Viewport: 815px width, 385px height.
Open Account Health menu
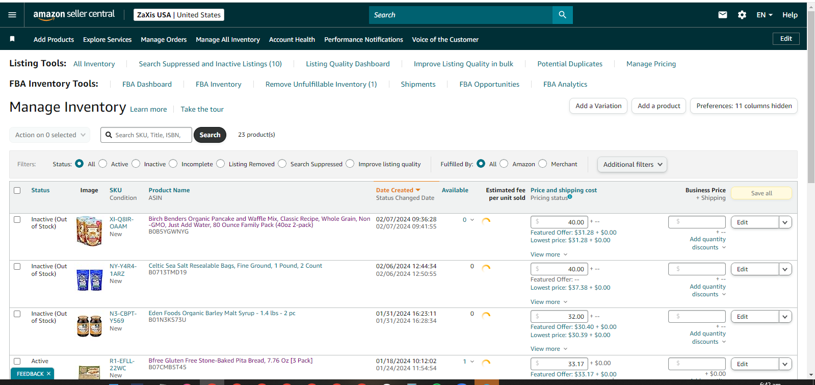coord(292,39)
